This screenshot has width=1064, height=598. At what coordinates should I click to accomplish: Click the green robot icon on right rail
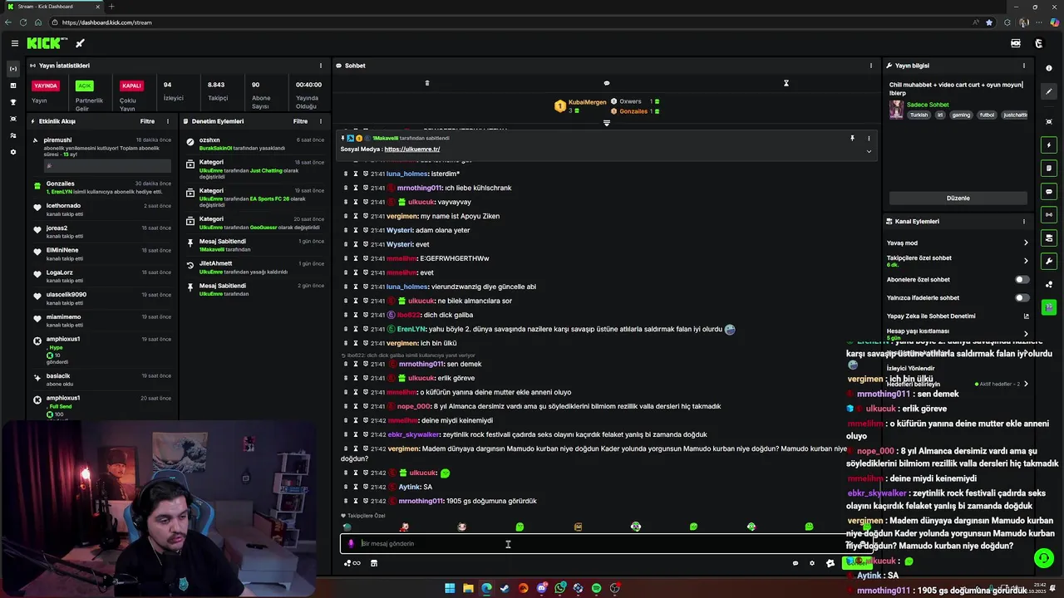click(1049, 308)
